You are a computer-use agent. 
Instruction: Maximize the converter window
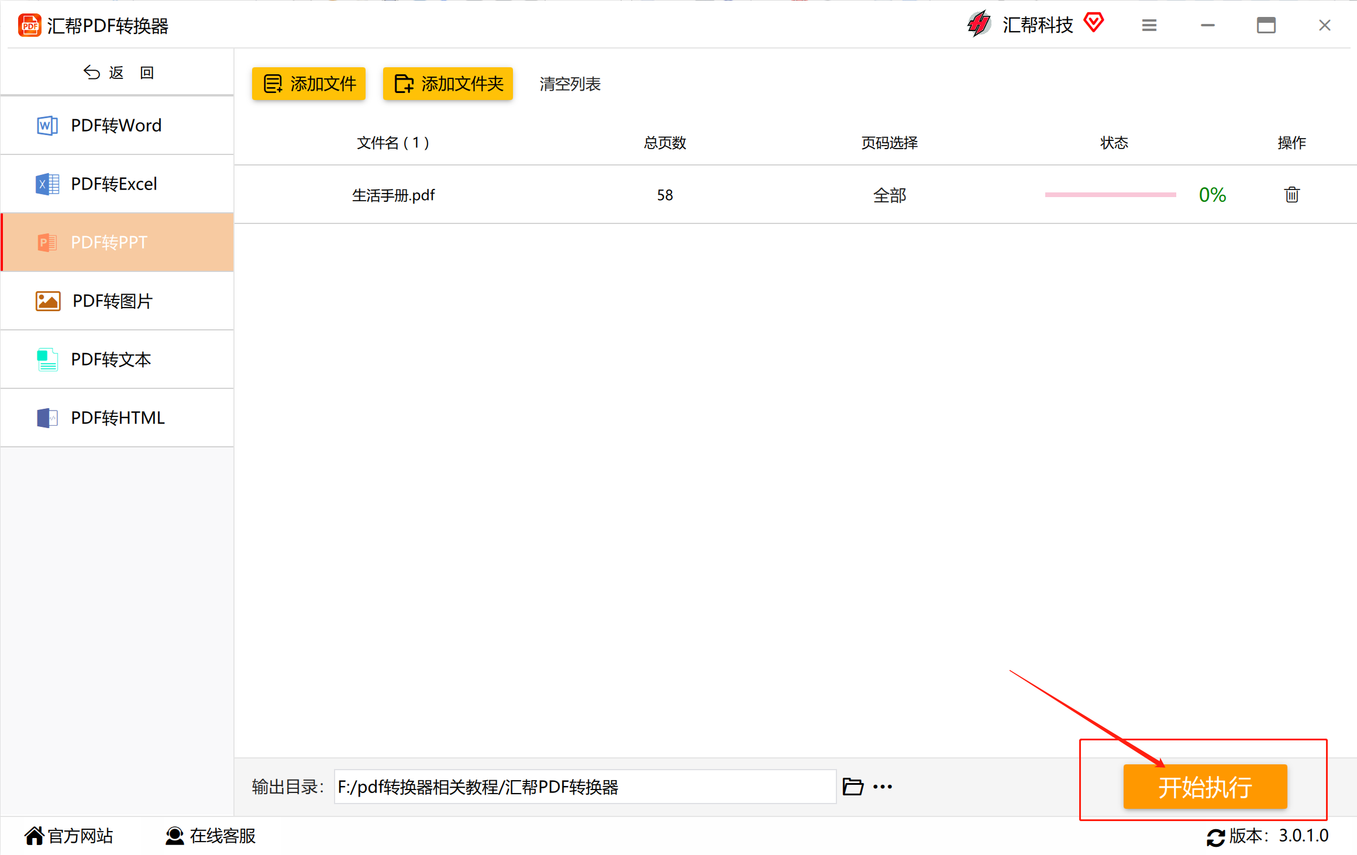[1266, 25]
